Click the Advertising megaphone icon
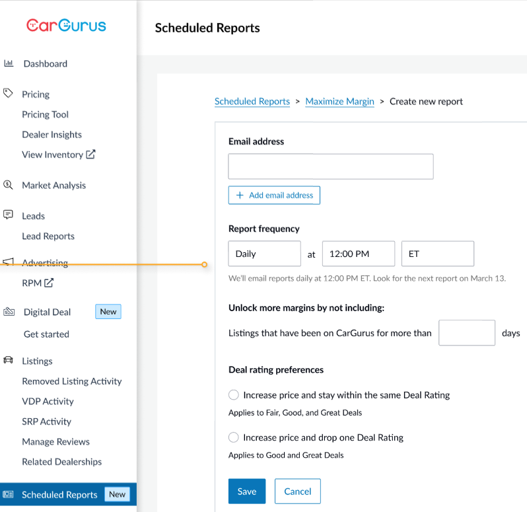Screen dimensions: 527x512 click(x=8, y=262)
